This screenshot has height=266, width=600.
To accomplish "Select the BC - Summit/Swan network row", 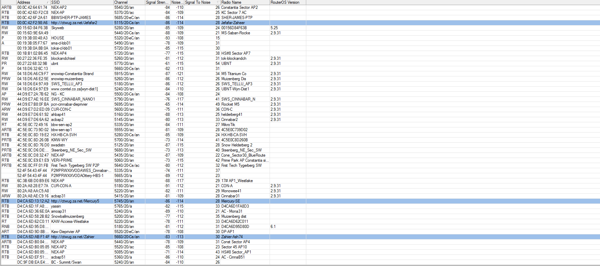I will tap(66, 262).
